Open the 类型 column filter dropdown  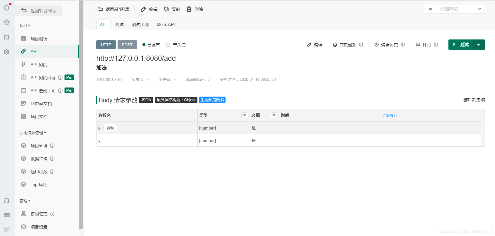pos(244,115)
